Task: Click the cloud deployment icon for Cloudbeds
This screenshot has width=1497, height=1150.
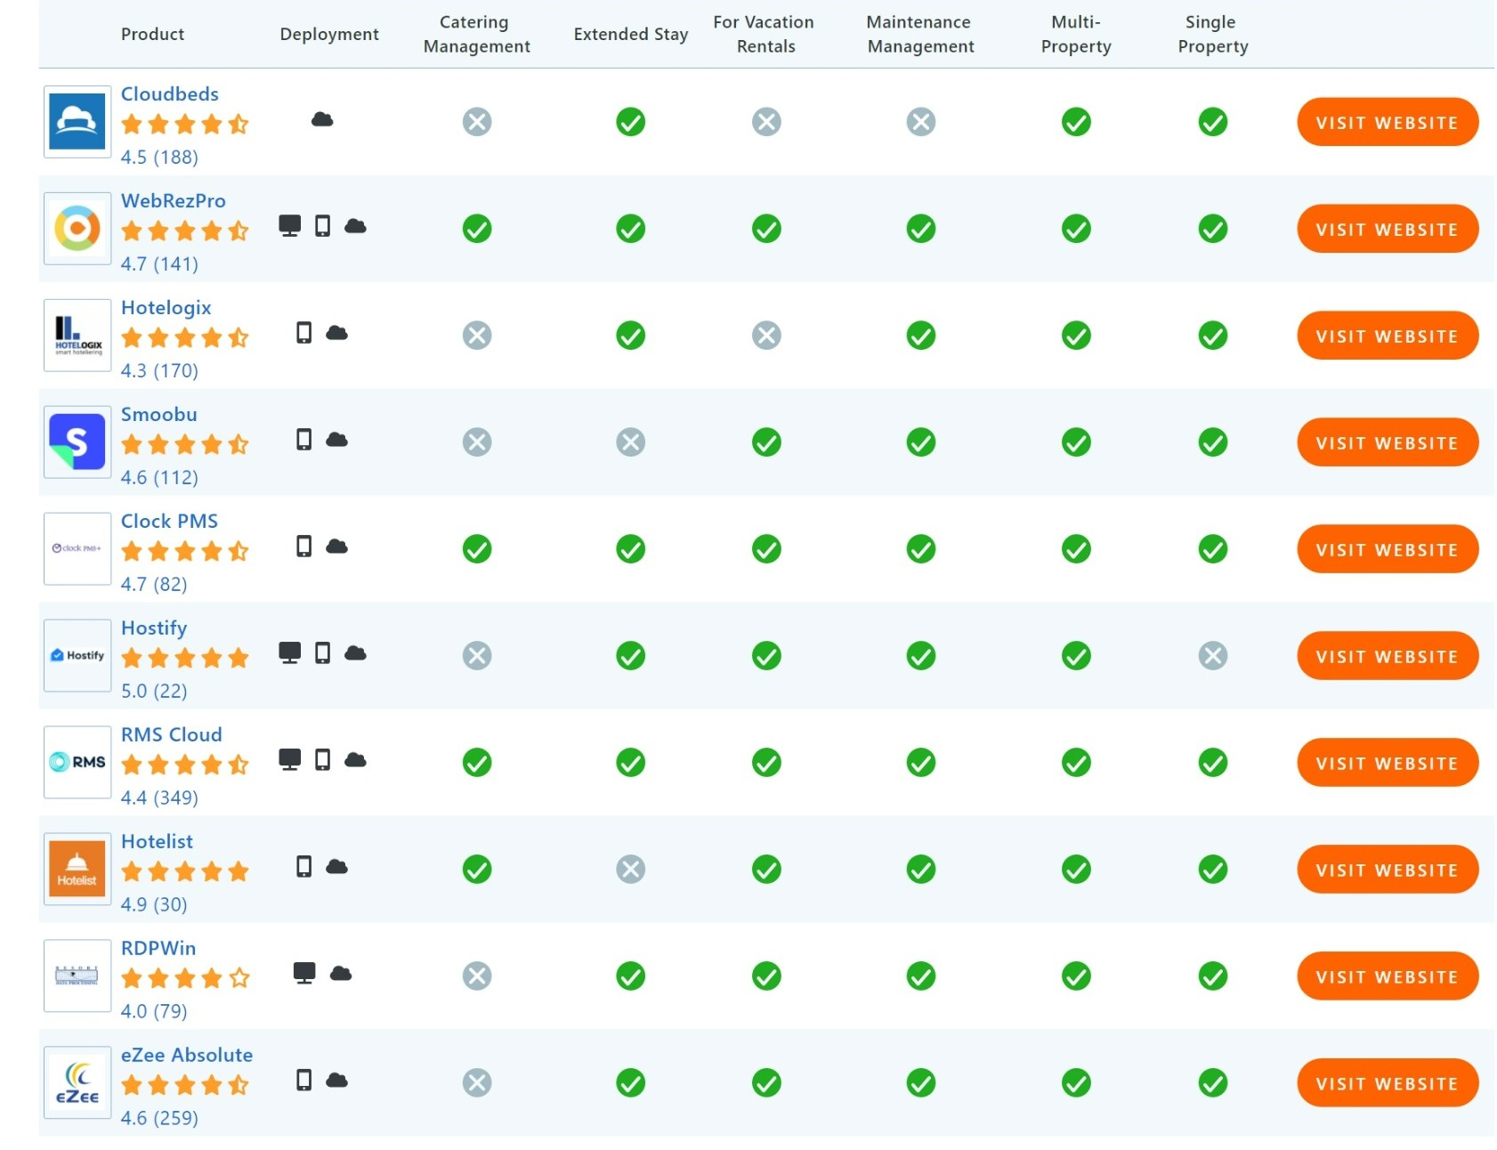Action: click(x=322, y=119)
